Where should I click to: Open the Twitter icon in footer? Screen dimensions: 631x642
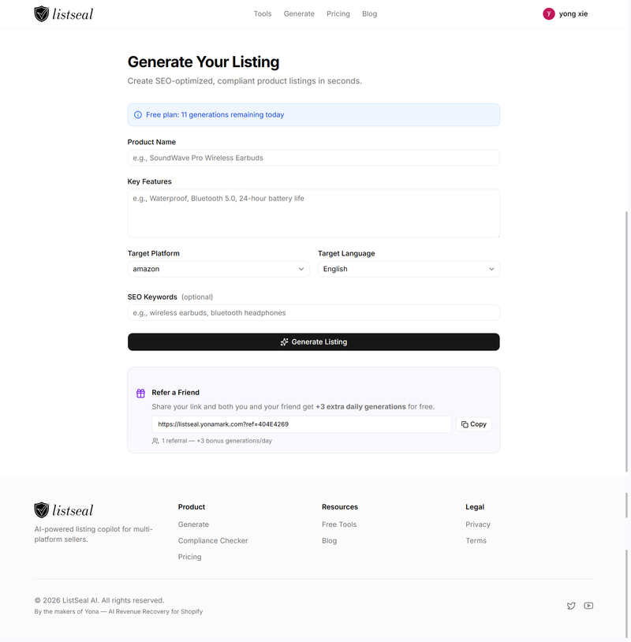[x=571, y=606]
